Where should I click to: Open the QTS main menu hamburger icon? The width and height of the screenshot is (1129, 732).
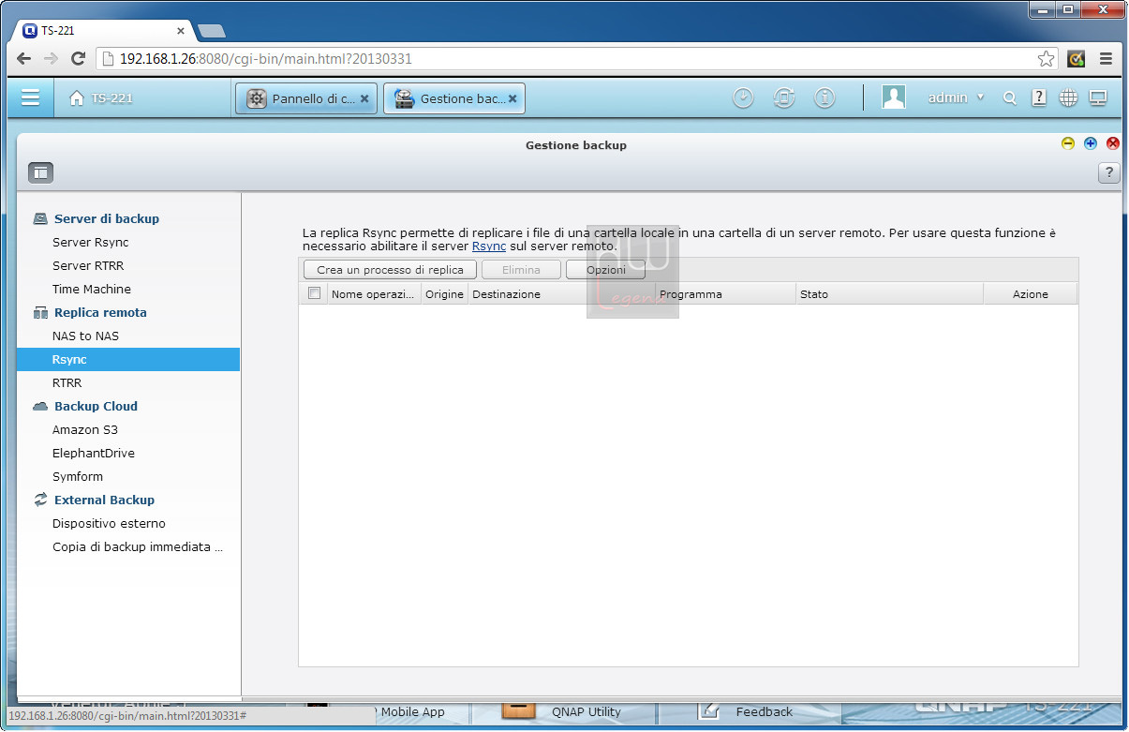point(30,97)
